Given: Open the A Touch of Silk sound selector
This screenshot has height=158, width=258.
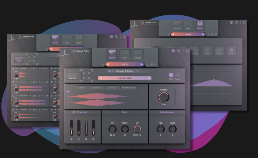Looking at the screenshot, I should [x=125, y=78].
